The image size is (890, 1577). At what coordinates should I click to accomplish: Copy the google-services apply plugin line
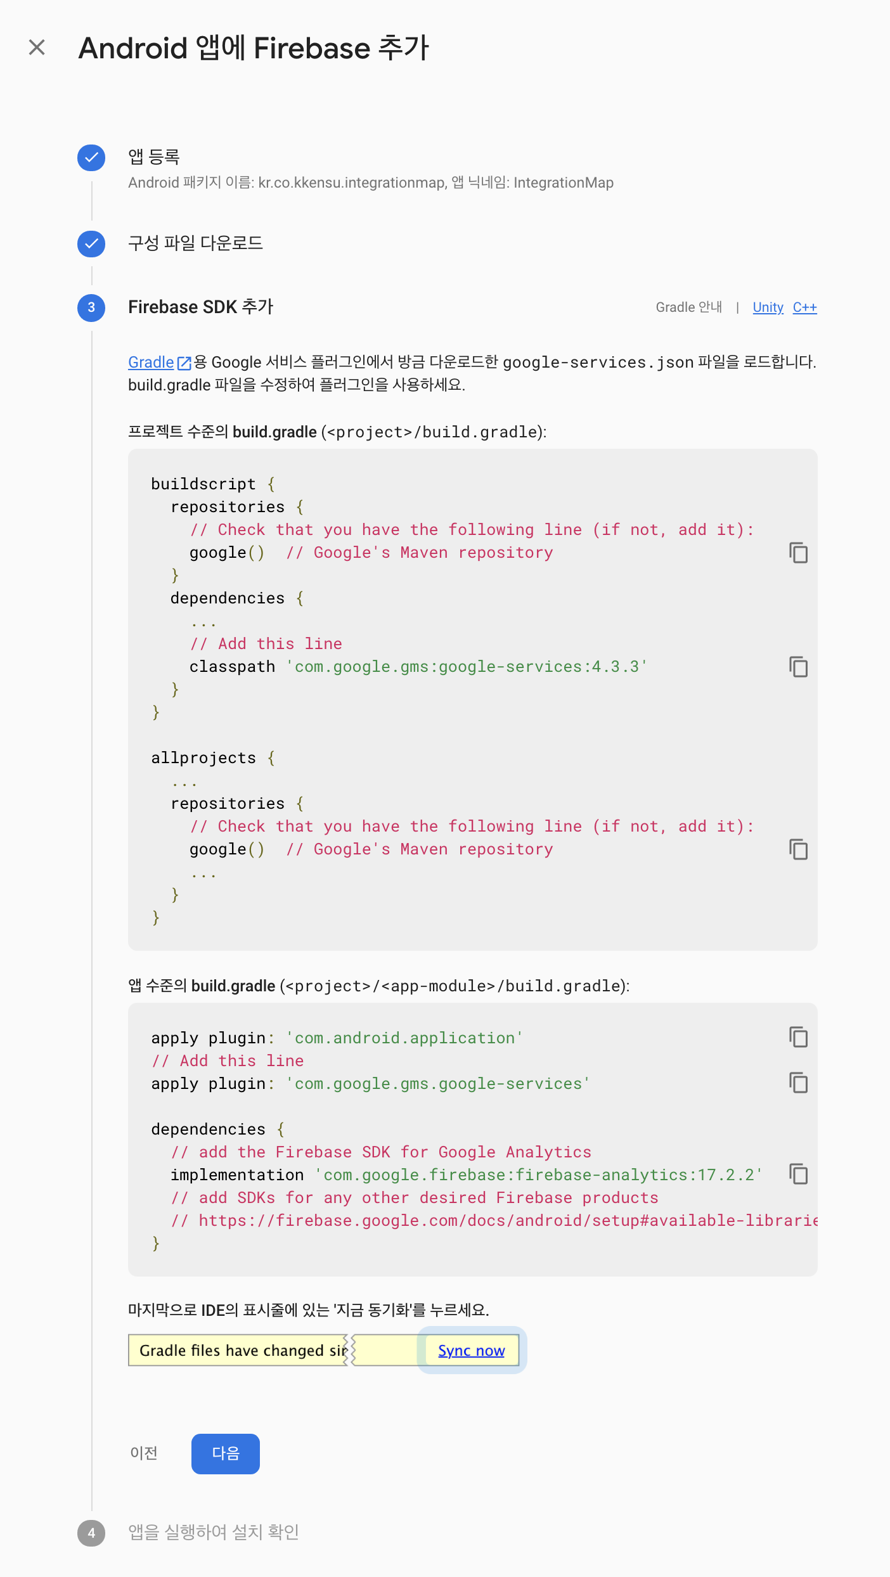[799, 1083]
